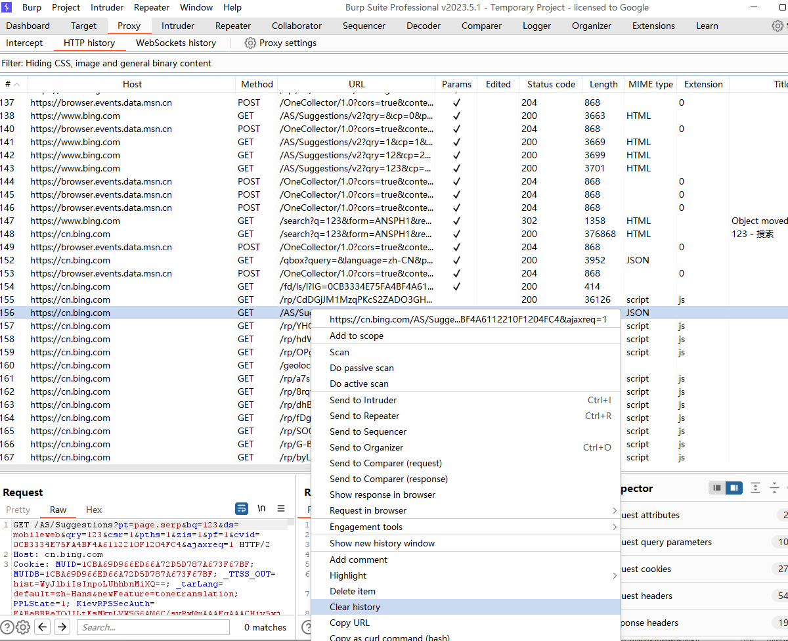Screen dimensions: 788x641
Task: Switch to the Logger tab
Action: (537, 26)
